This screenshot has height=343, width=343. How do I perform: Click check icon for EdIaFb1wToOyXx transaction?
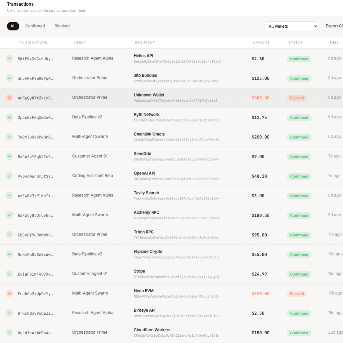[9, 274]
